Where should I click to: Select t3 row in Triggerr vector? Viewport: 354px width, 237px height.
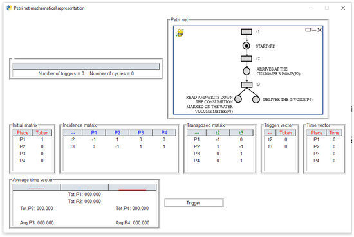[280, 146]
